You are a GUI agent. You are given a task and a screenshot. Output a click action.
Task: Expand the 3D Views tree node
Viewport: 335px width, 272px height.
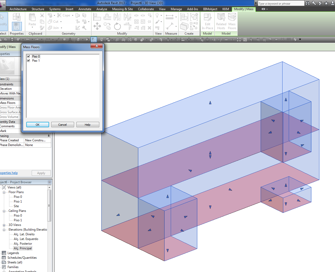(x=4, y=225)
